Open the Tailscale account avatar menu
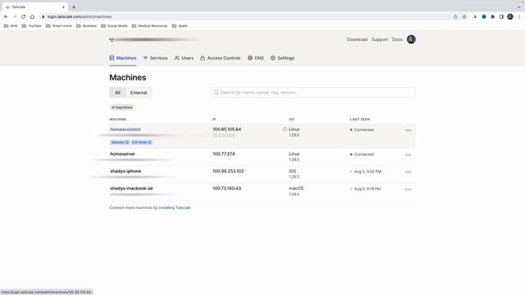525x295 pixels. point(411,39)
